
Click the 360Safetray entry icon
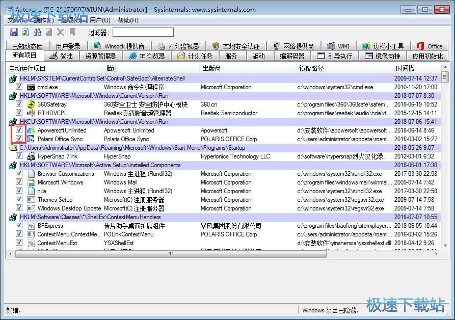click(x=31, y=104)
